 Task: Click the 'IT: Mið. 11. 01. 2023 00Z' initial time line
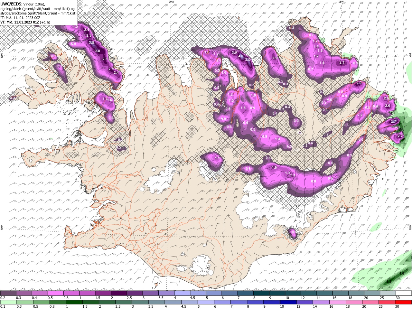[x=20, y=18]
